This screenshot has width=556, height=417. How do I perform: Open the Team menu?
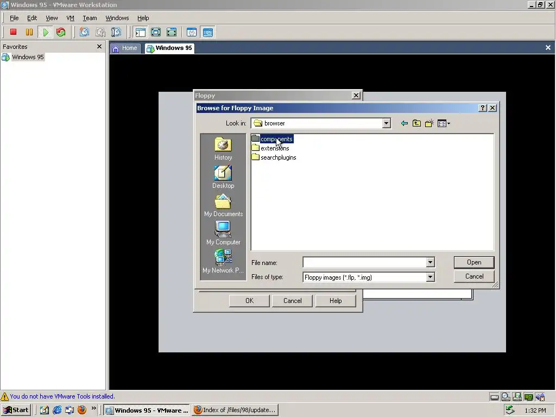click(x=90, y=18)
